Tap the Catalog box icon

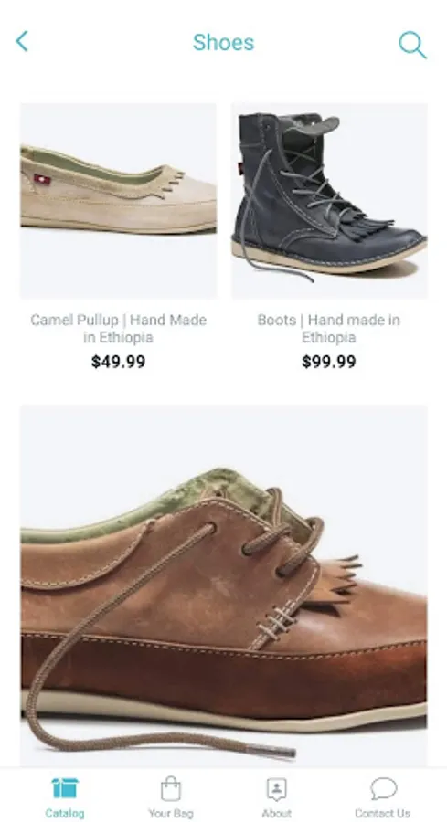click(65, 788)
